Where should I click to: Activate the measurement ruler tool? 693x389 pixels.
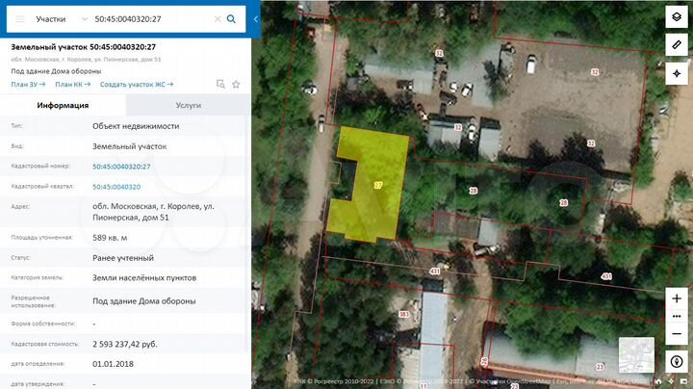pyautogui.click(x=677, y=45)
